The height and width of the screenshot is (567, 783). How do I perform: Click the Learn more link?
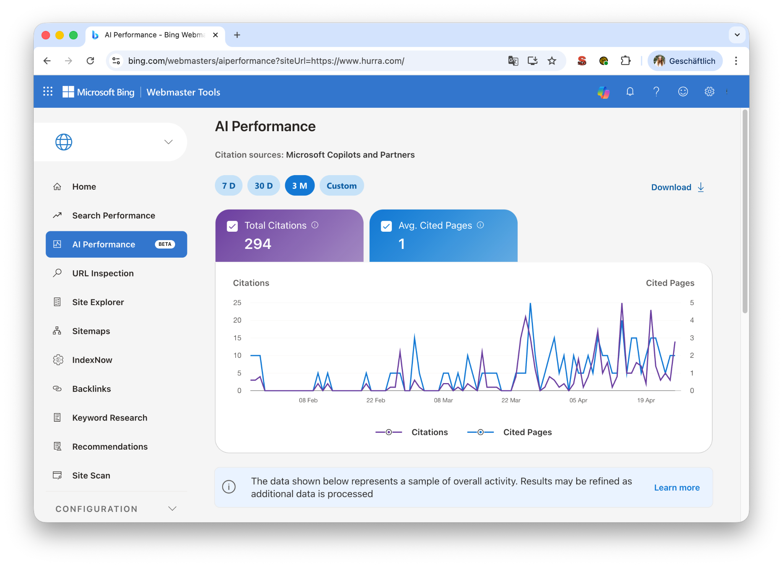click(677, 487)
